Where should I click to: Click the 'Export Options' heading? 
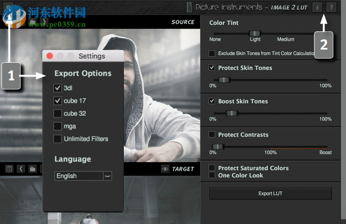coord(83,74)
